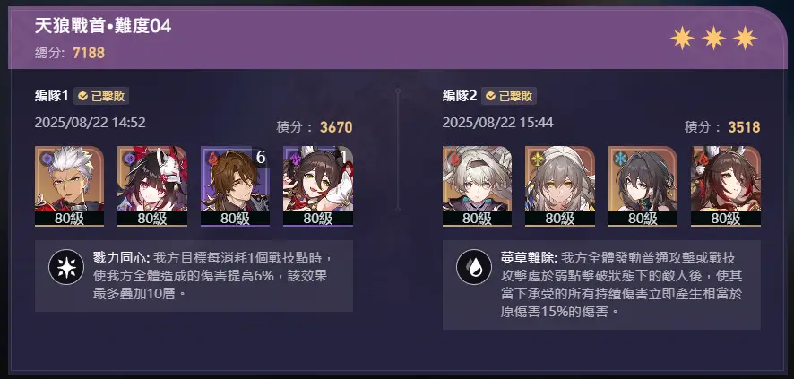Select the fourth 編隊1 portrait with badge 1
This screenshot has width=794, height=379.
pos(318,186)
